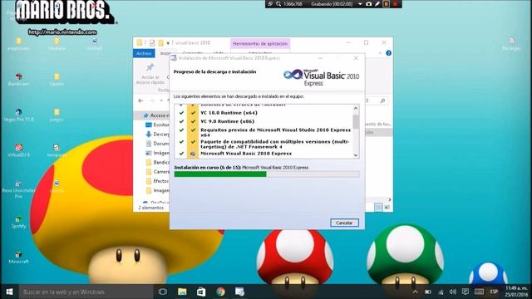Select Acceso rápido in navigation pane
532x299 pixels.
pos(156,115)
